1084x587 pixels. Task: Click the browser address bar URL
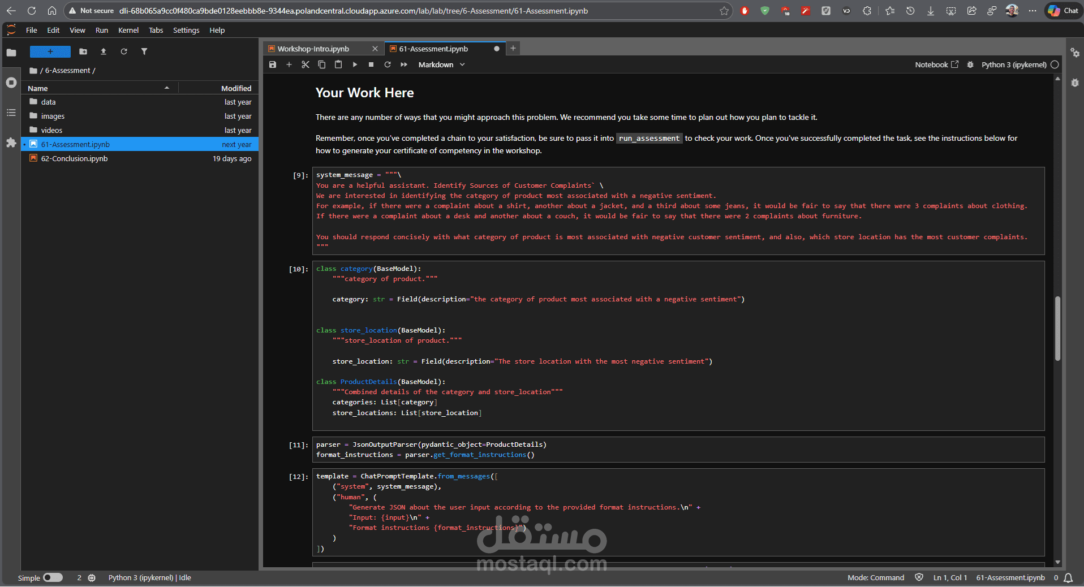[354, 11]
